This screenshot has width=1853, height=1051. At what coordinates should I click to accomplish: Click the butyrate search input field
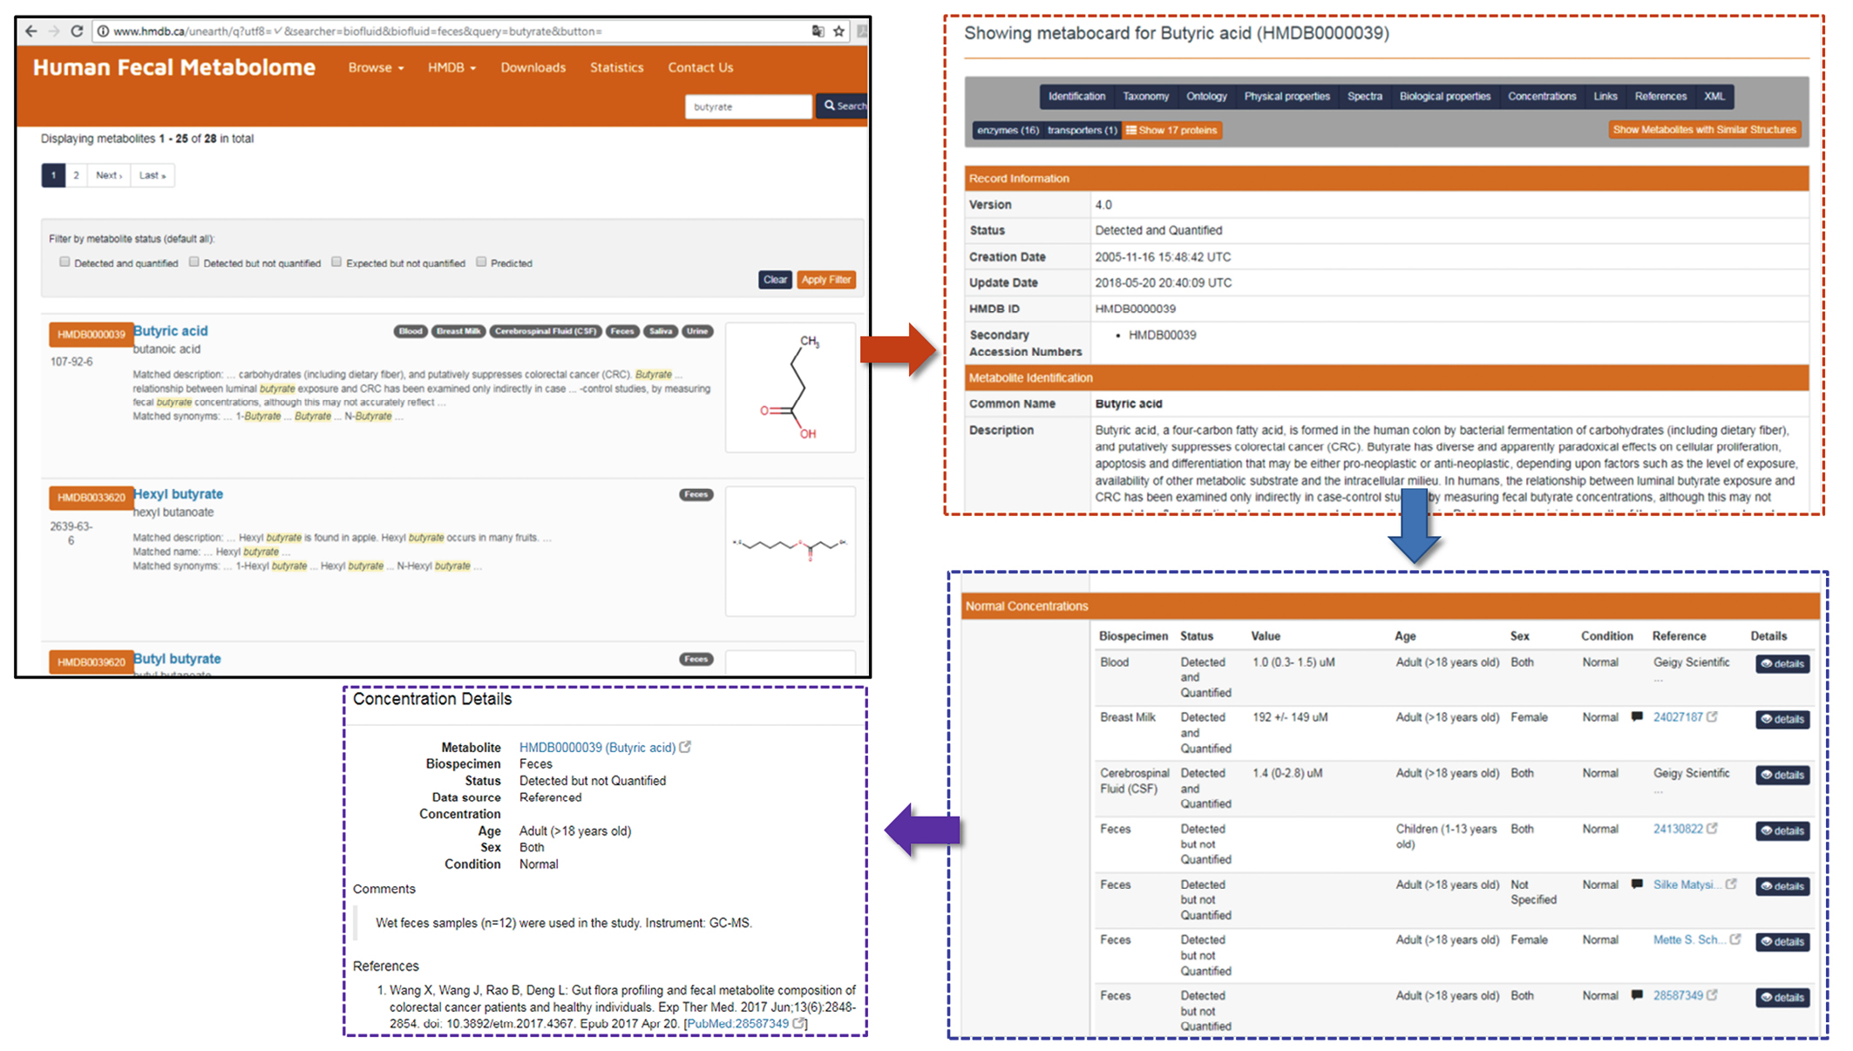[x=748, y=106]
